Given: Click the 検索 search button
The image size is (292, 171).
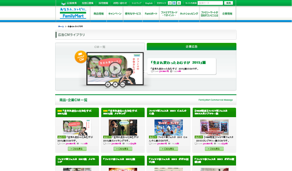Looking at the screenshot, I should coord(228,3).
